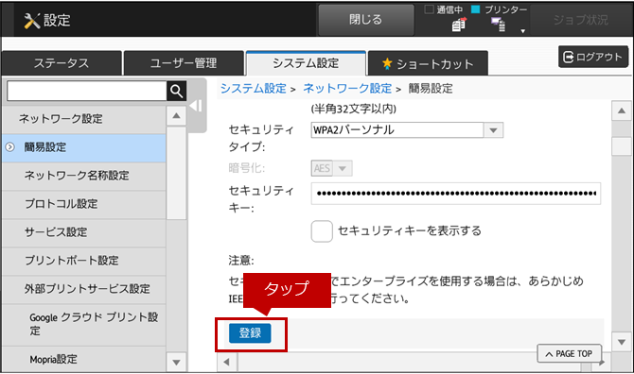Screen dimensions: 634x374
Task: Click the (半角32文字以内) hint text
Action: point(354,109)
